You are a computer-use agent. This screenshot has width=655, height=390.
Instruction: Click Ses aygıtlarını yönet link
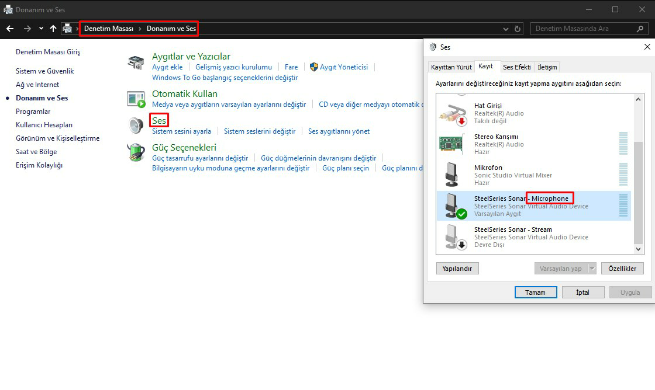[x=339, y=131]
